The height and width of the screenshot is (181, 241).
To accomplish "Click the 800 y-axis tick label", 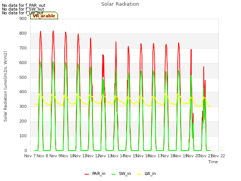I will pyautogui.click(x=23, y=34).
